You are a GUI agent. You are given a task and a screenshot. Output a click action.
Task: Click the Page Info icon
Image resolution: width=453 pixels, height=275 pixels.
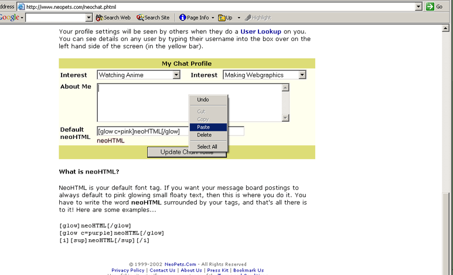(183, 18)
